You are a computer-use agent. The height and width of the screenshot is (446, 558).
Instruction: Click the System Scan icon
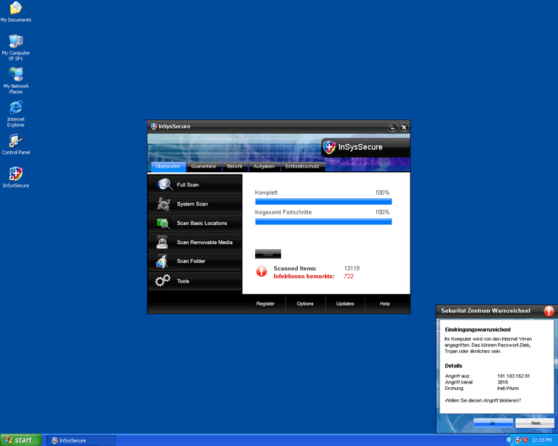tap(163, 204)
